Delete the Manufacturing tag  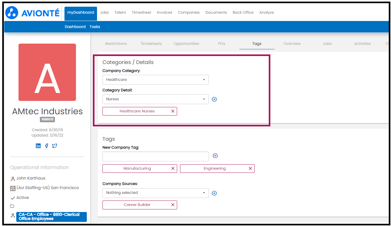click(173, 168)
